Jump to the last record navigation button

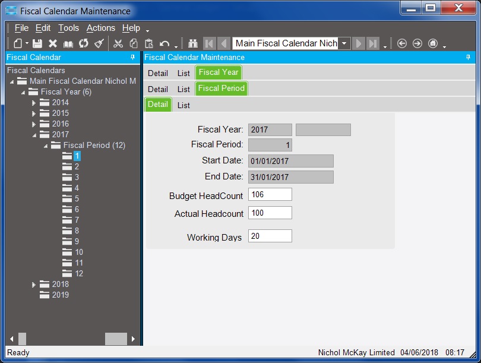coord(373,43)
